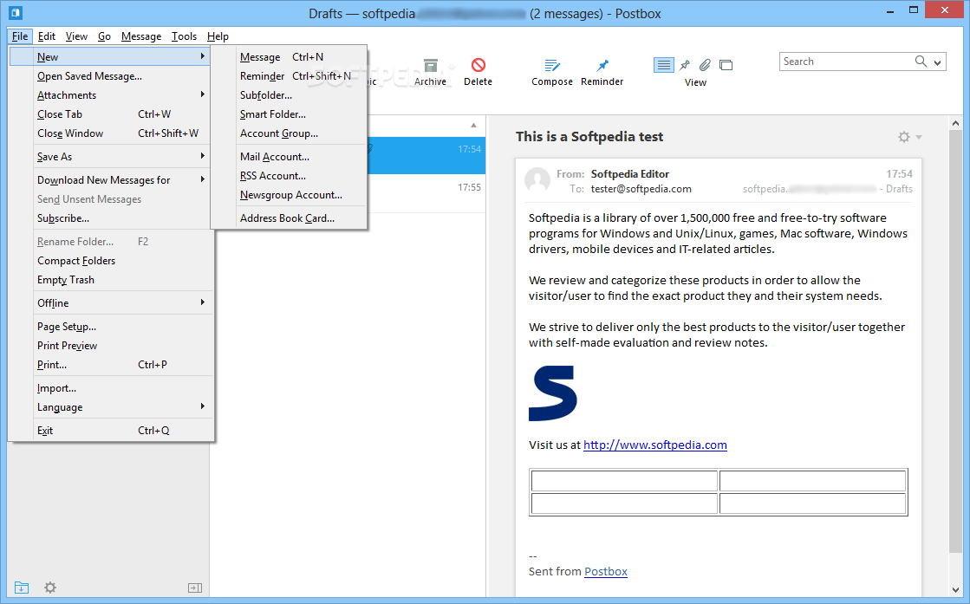The height and width of the screenshot is (604, 970).
Task: Choose Print... from File menu
Action: pyautogui.click(x=110, y=365)
